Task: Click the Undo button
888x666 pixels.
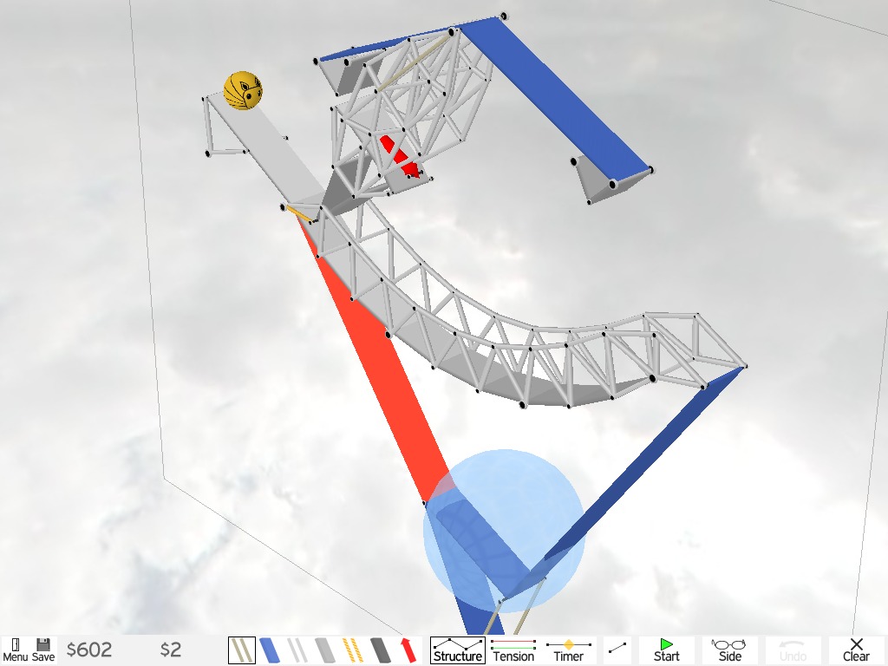Action: click(x=793, y=650)
